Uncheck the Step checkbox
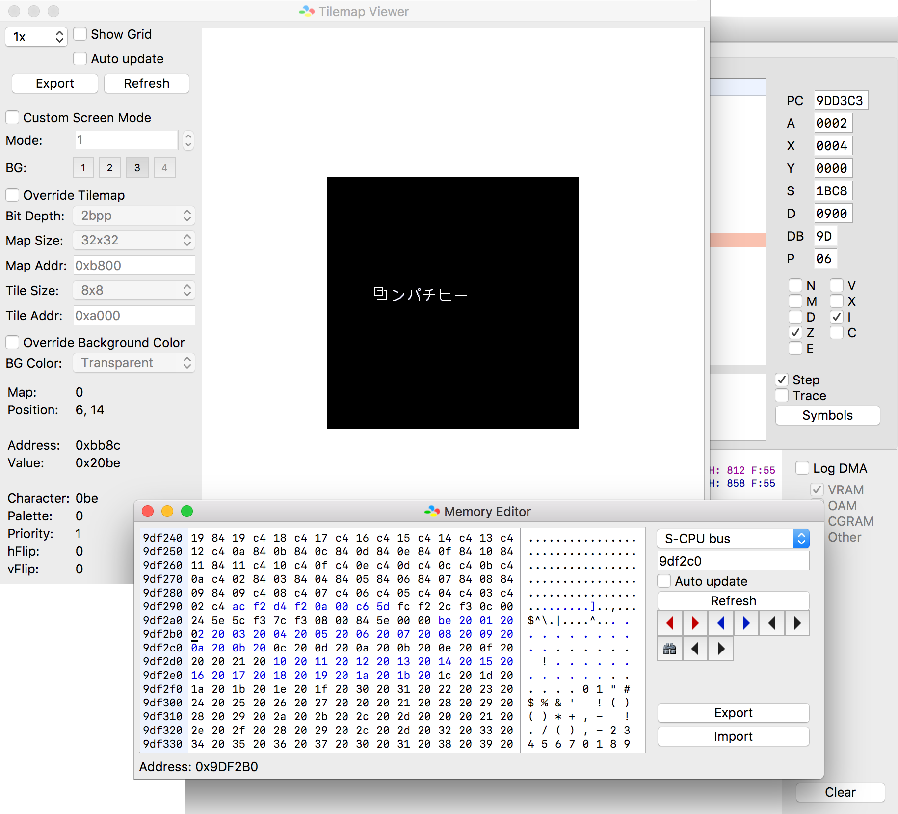 coord(782,380)
